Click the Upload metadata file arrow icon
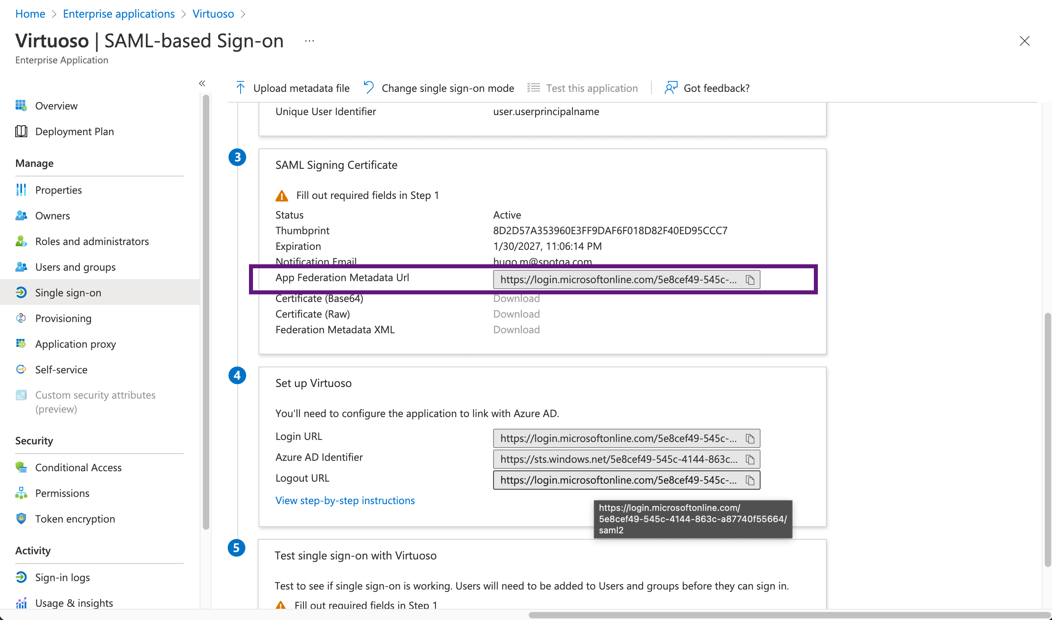The height and width of the screenshot is (620, 1052). click(241, 88)
